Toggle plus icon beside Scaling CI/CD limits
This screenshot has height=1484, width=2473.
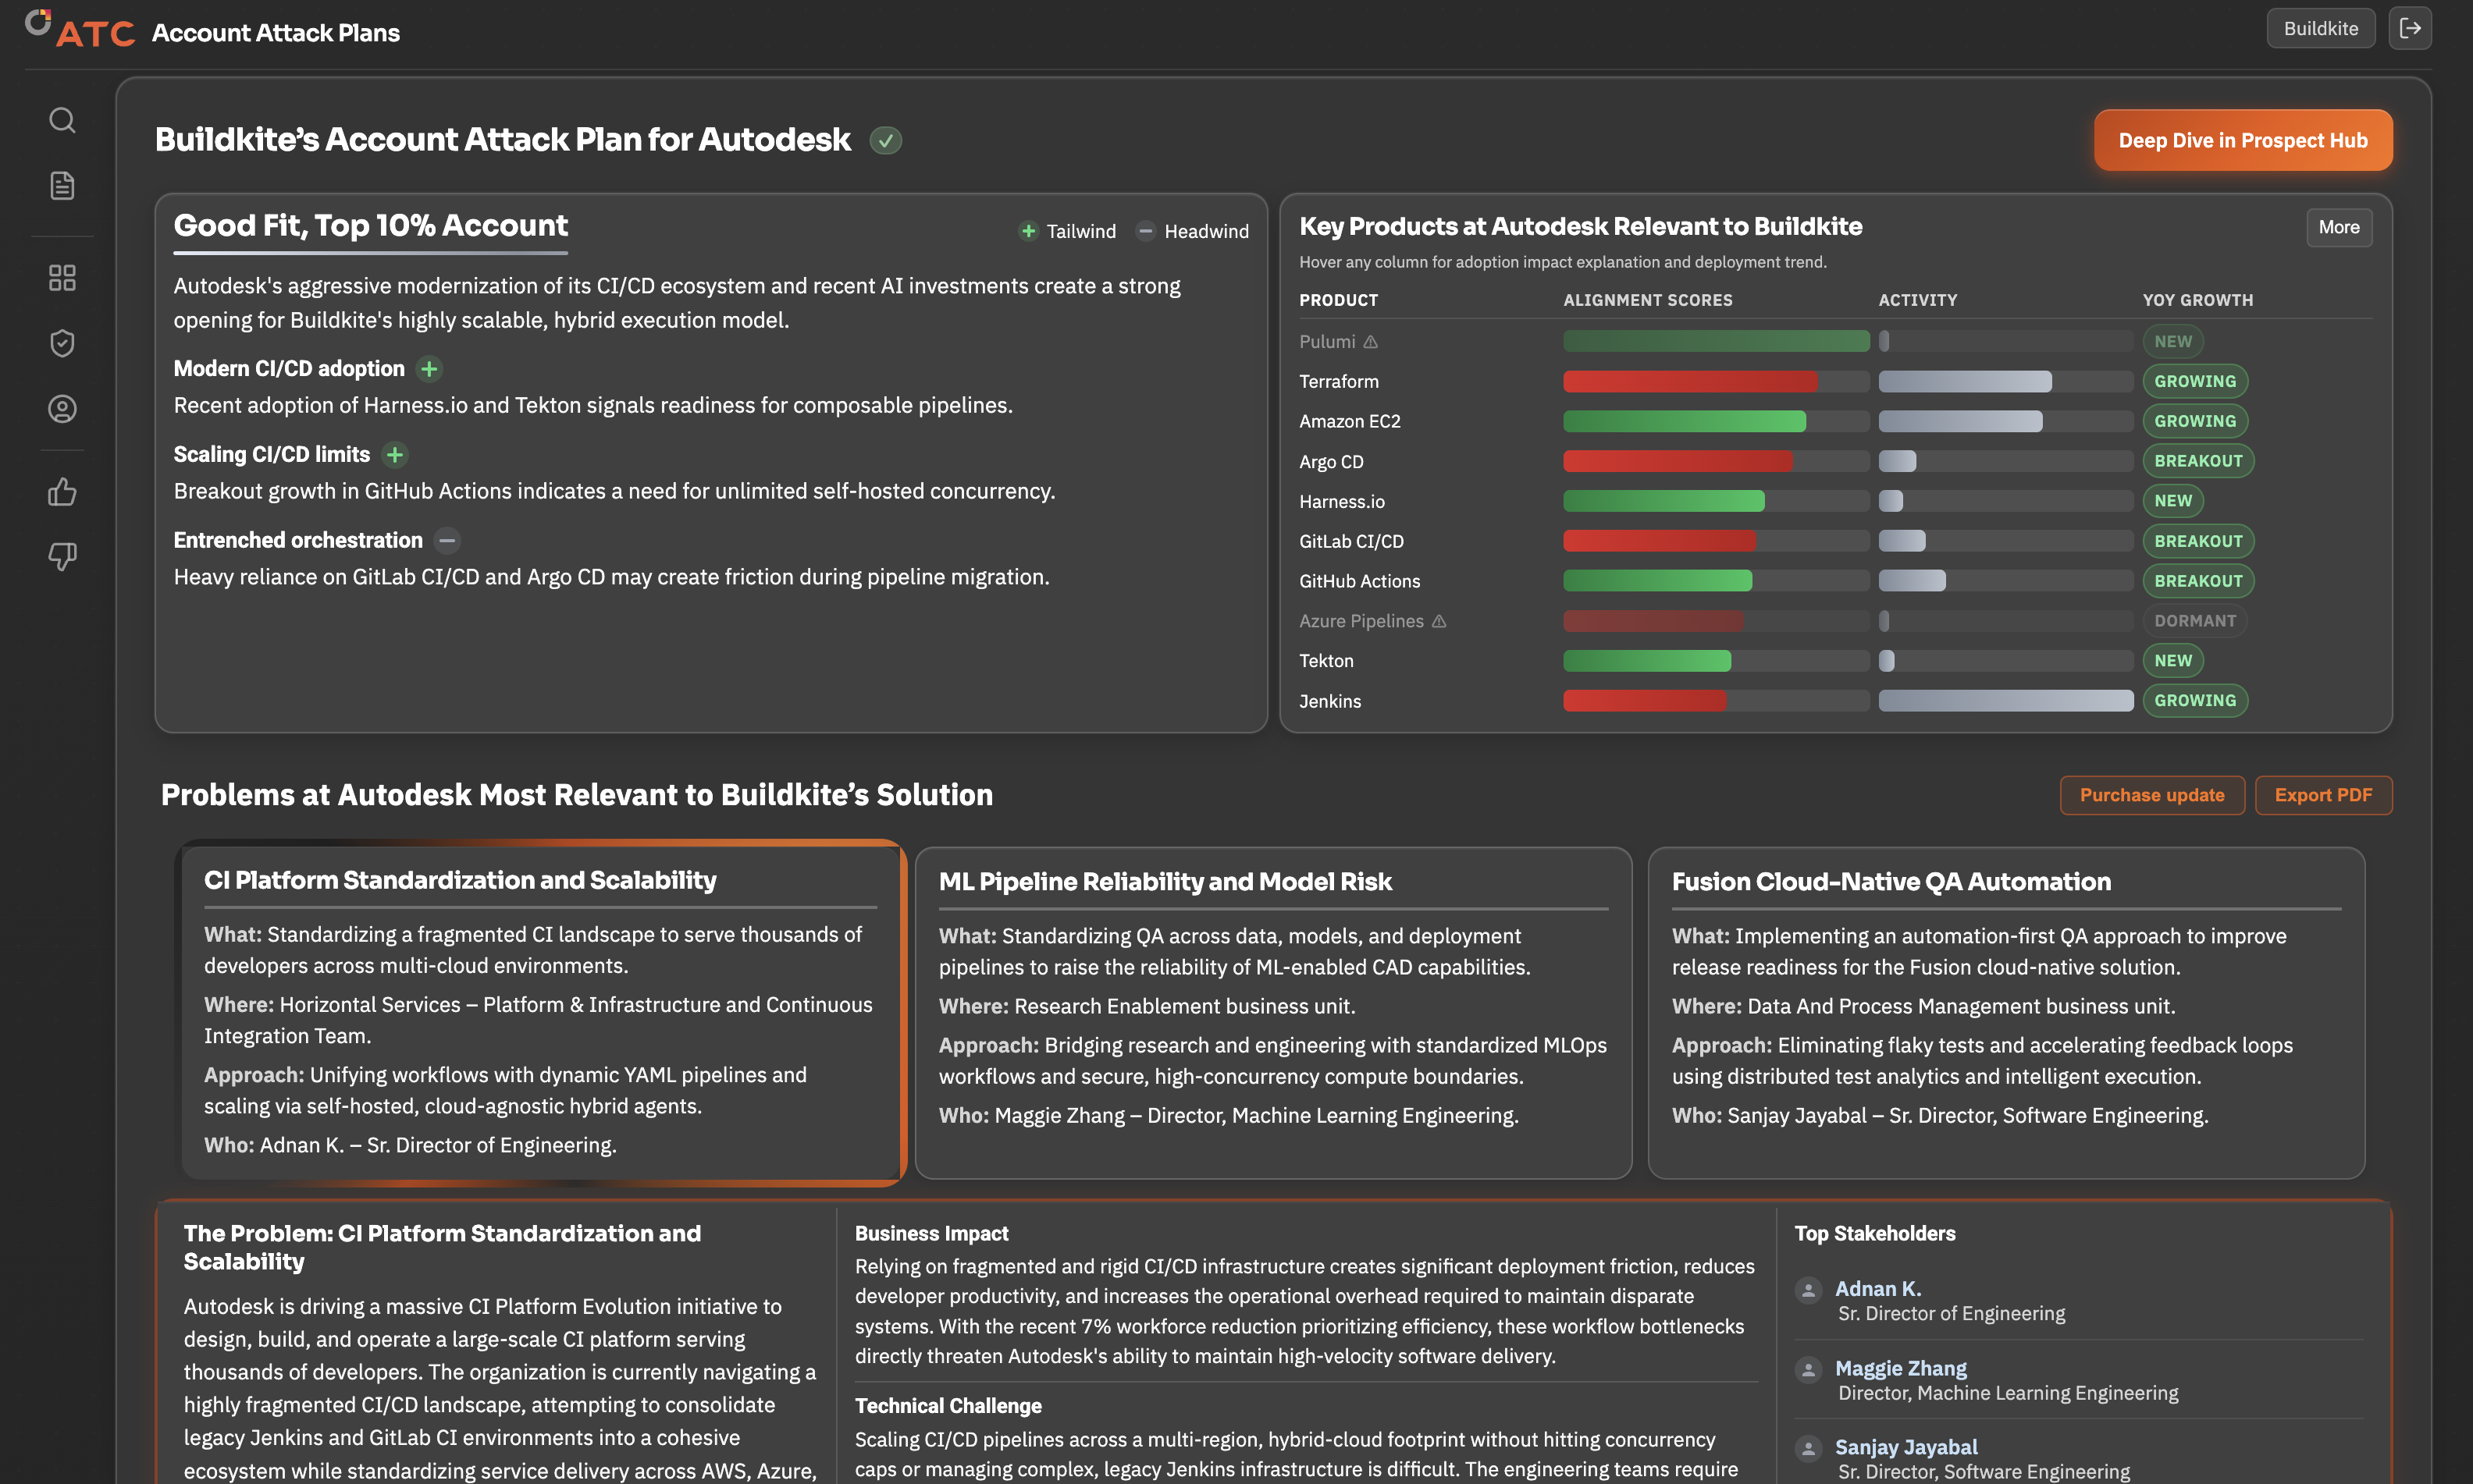click(x=395, y=455)
